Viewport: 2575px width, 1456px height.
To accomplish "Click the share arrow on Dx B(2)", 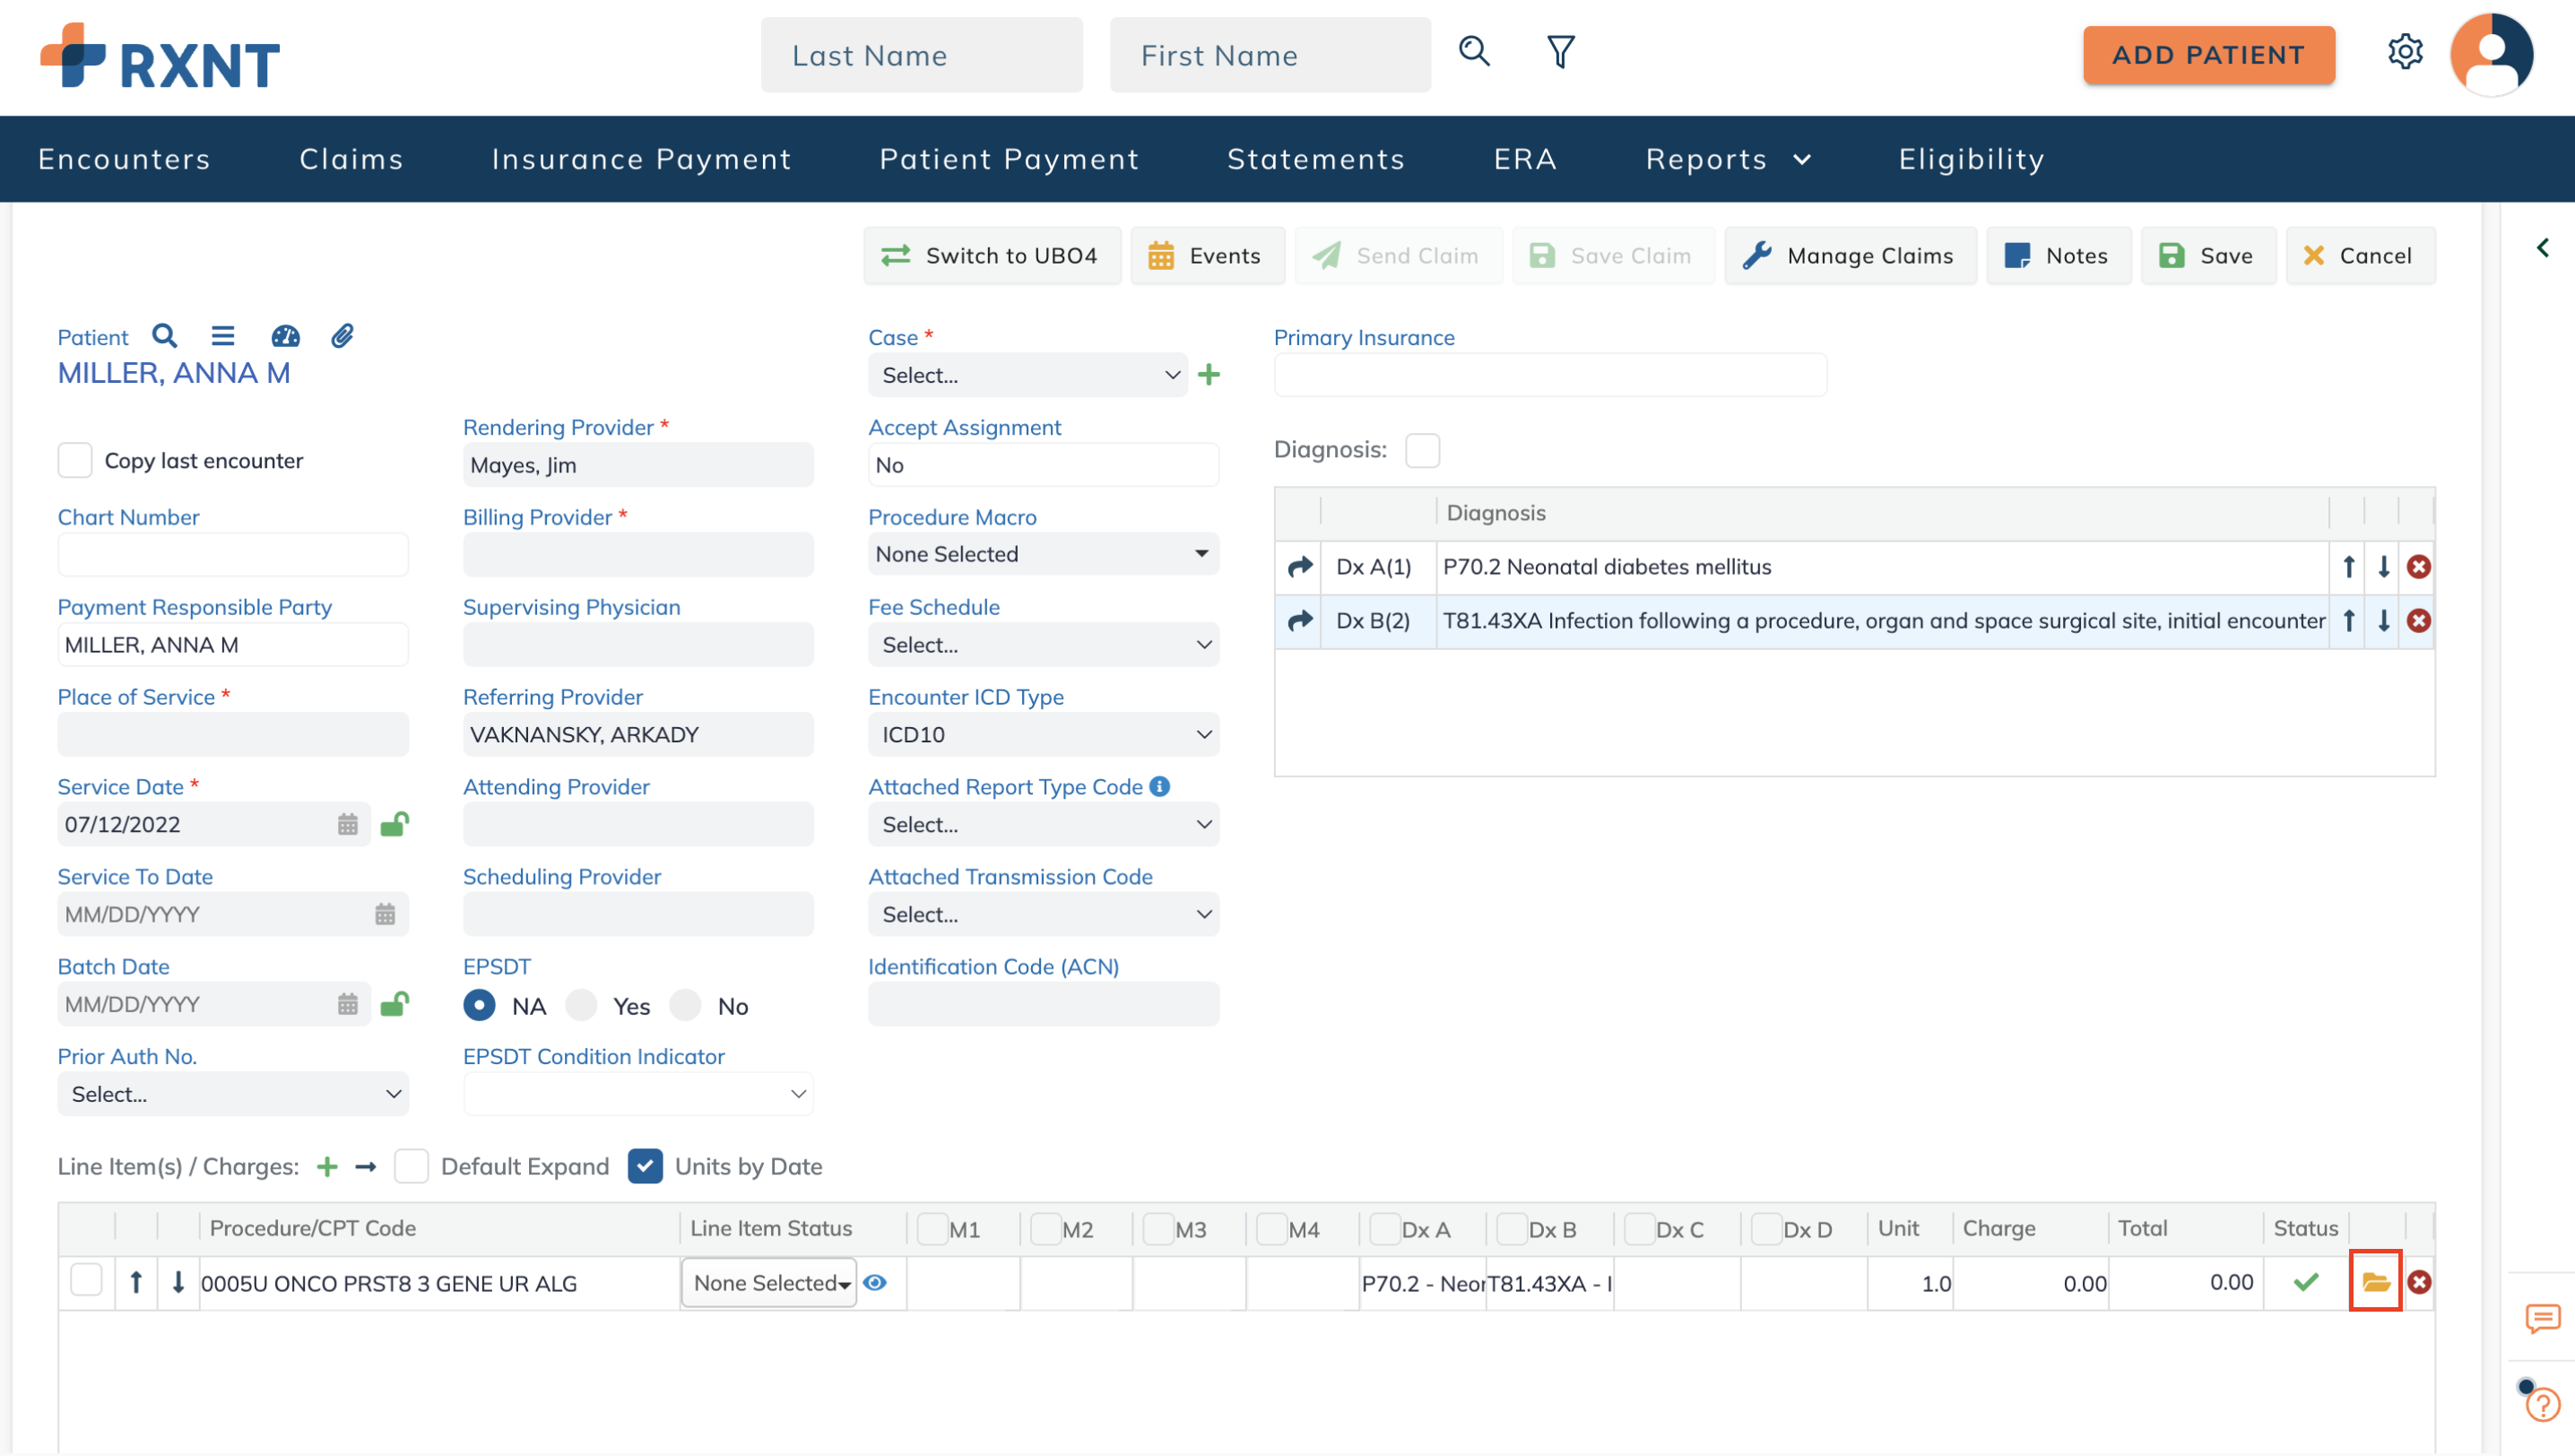I will [x=1299, y=621].
